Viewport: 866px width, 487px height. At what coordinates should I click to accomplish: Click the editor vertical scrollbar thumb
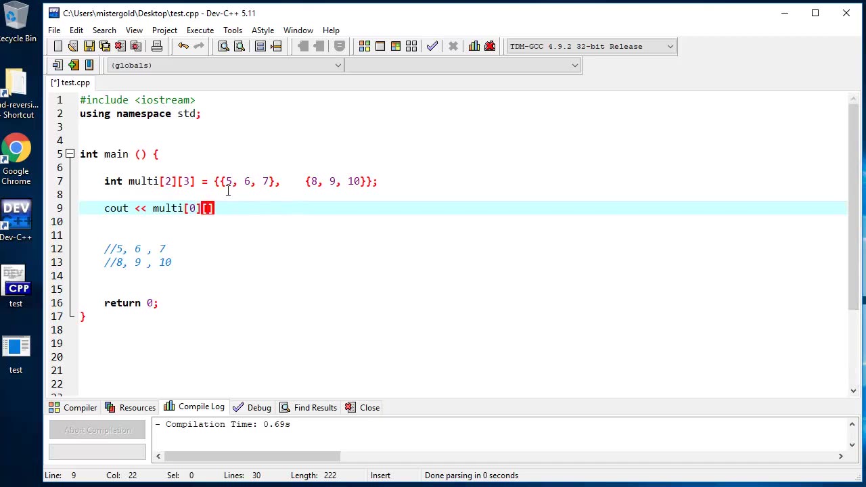853,207
